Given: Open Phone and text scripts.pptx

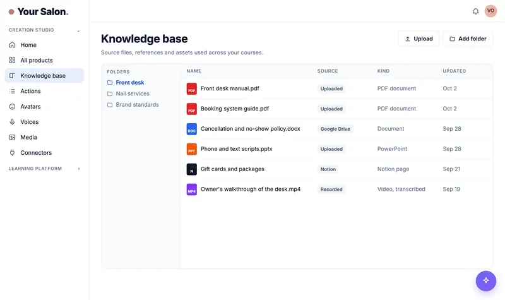Looking at the screenshot, I should pos(236,149).
